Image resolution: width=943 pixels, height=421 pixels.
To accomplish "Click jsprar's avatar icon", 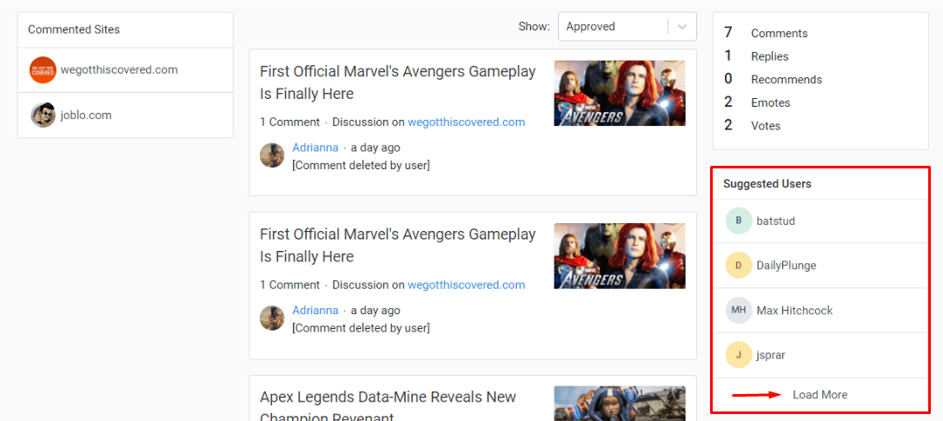I will (x=738, y=355).
